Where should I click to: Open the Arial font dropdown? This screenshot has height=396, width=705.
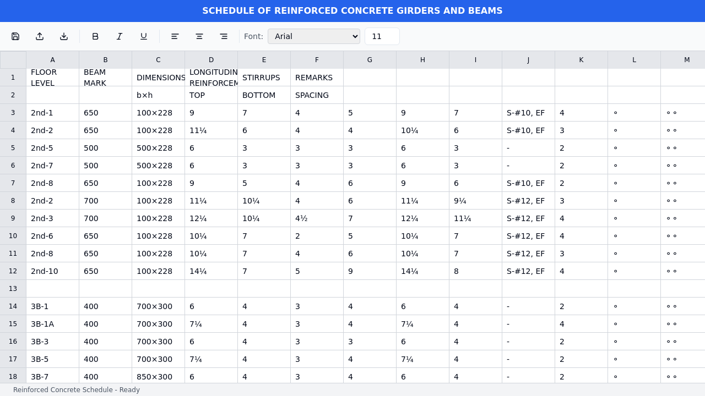tap(313, 36)
